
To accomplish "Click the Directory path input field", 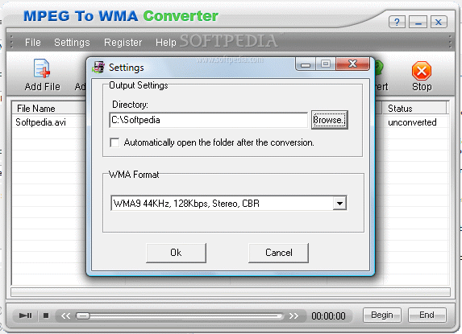I will coord(208,120).
